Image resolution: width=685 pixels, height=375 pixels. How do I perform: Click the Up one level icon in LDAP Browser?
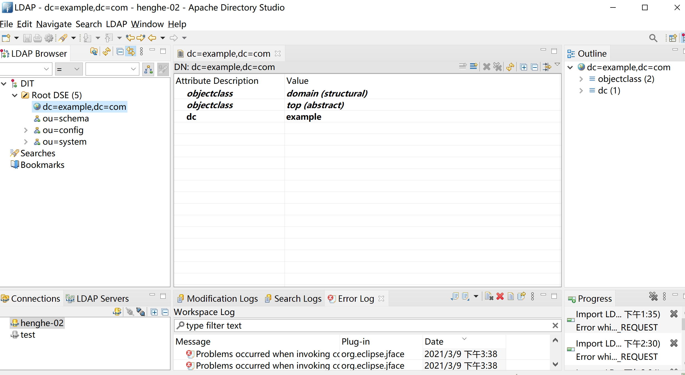click(x=94, y=51)
